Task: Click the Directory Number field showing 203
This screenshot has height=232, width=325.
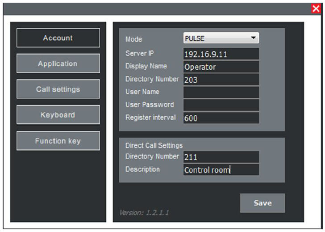Action: 221,80
